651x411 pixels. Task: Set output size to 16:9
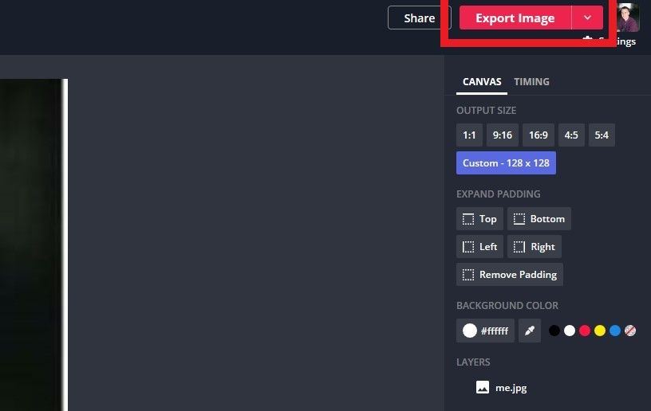click(539, 135)
